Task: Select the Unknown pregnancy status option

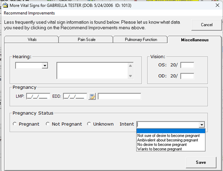Action: pyautogui.click(x=89, y=124)
